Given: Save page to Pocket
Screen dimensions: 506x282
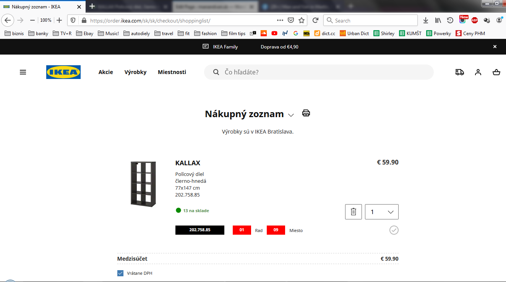Looking at the screenshot, I should [291, 21].
